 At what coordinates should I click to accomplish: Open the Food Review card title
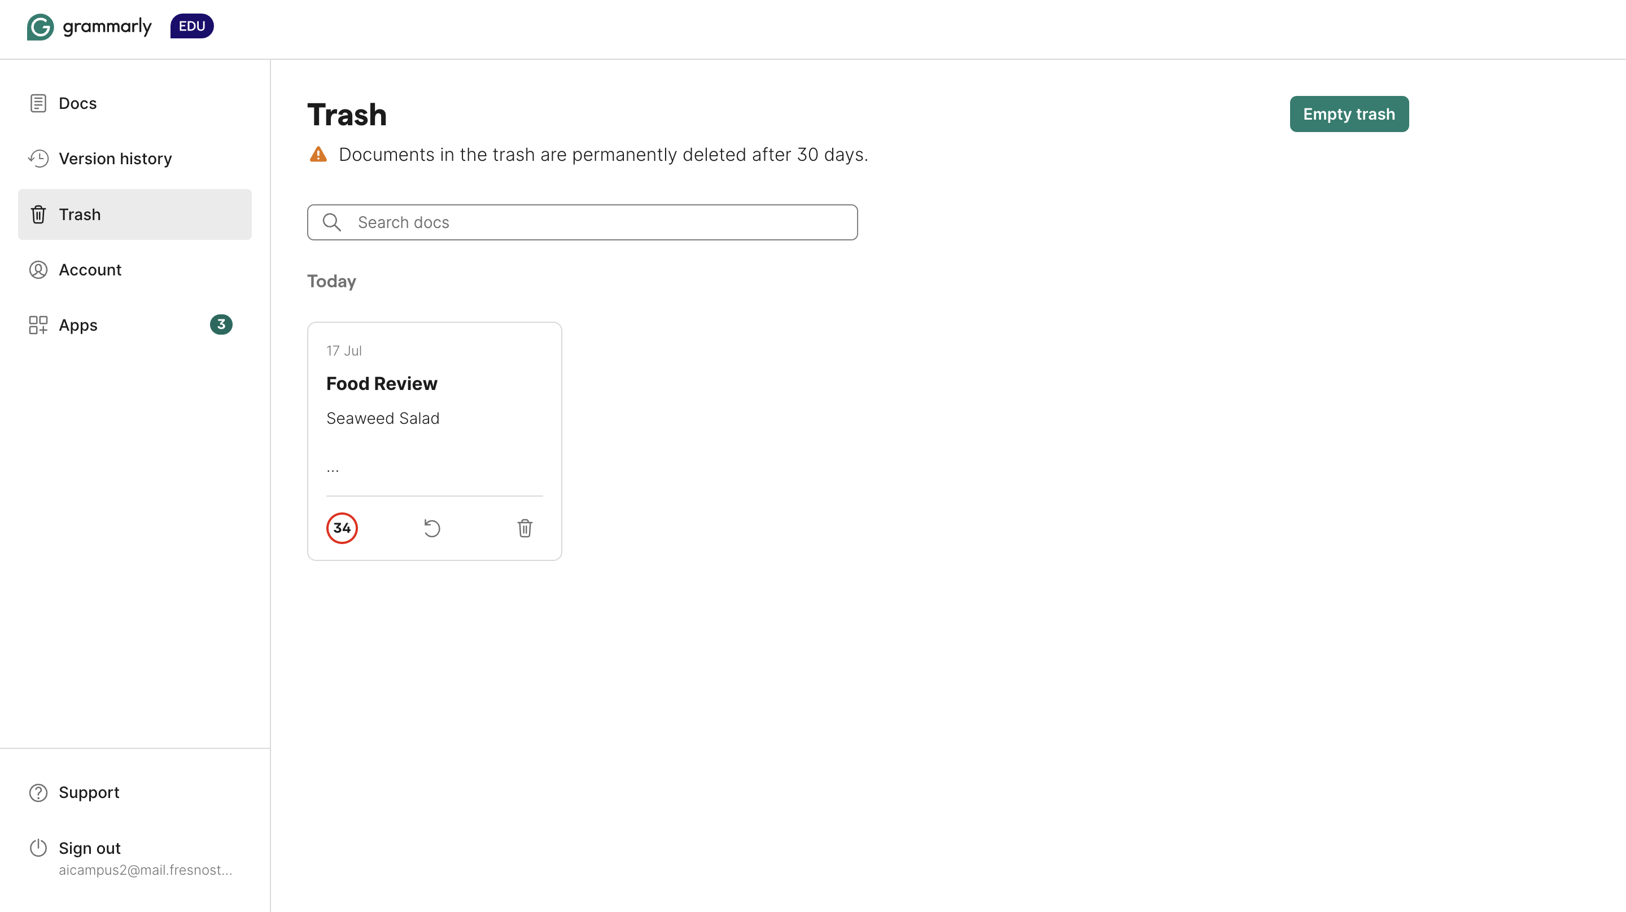pos(381,383)
